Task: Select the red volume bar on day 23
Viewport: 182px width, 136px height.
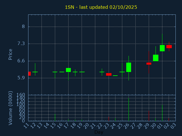Action: (109, 118)
